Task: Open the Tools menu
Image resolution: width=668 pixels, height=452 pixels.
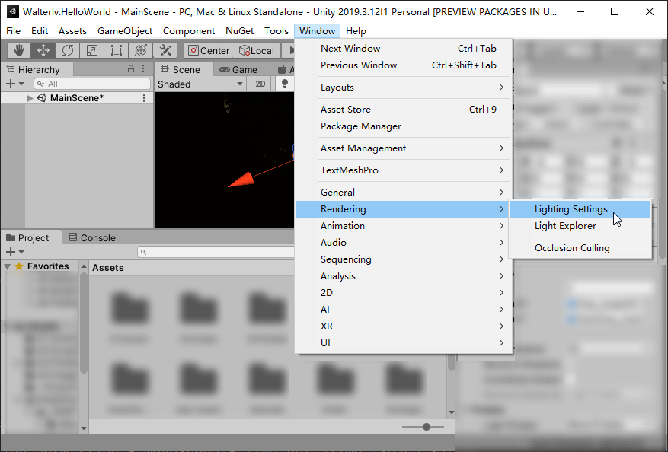Action: pos(276,31)
